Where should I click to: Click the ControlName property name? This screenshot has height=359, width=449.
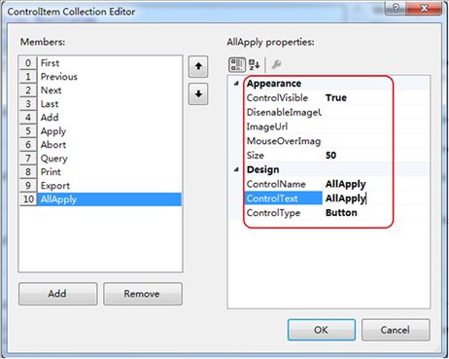coord(276,184)
